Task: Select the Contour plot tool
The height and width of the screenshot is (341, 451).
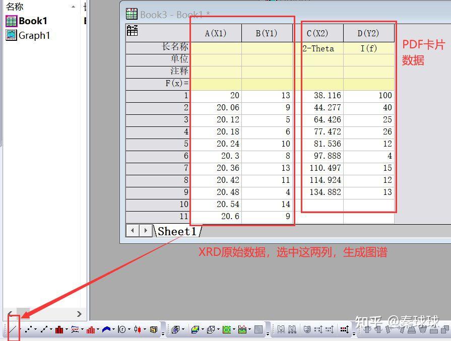Action: [226, 331]
